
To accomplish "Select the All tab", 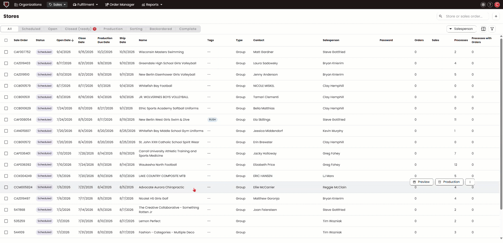I will (10, 29).
